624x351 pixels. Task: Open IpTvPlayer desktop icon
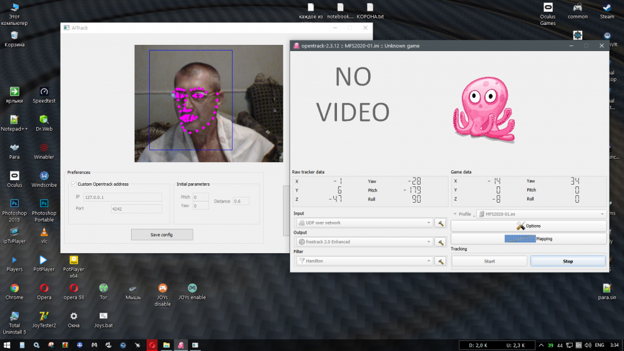coord(14,235)
